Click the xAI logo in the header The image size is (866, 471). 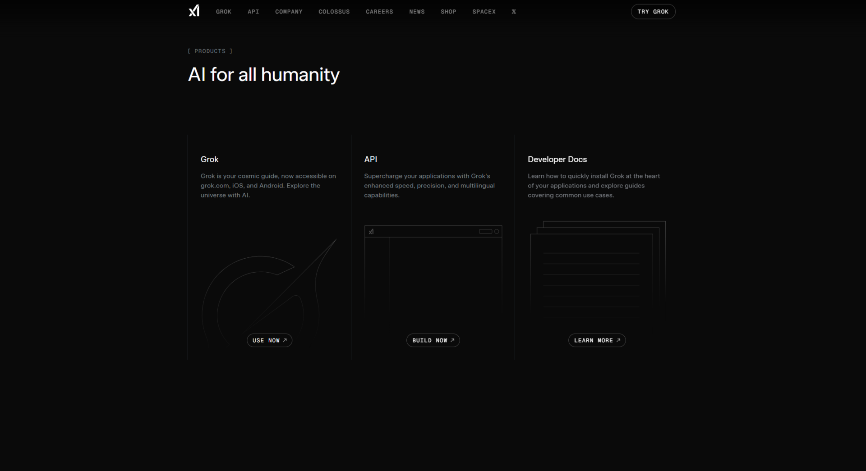point(194,11)
